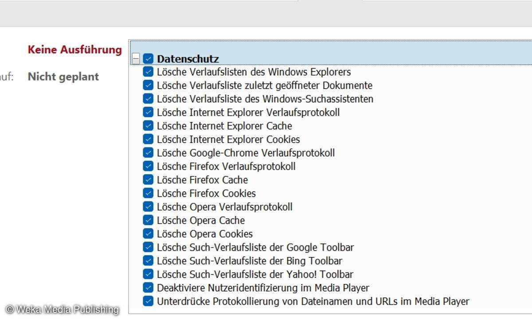This screenshot has height=319, width=532.
Task: Uncheck Such-Verlaufsliste der Google Toolbar
Action: 148,247
